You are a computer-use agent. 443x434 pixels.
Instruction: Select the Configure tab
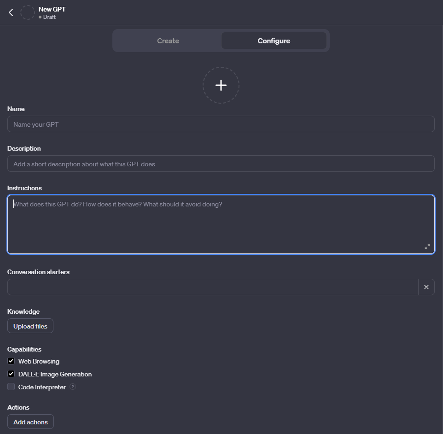coord(274,41)
